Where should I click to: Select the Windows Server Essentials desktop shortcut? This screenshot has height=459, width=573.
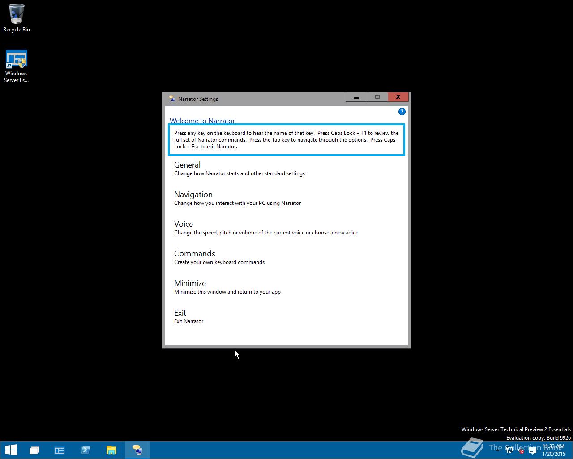[x=17, y=66]
